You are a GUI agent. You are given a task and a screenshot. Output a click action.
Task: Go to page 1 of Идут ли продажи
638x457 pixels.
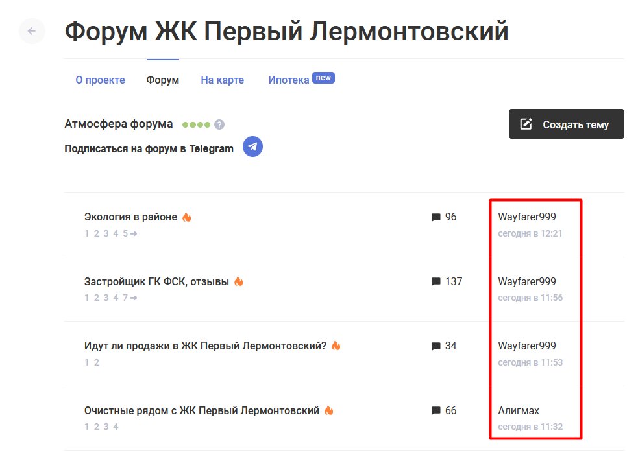[87, 362]
